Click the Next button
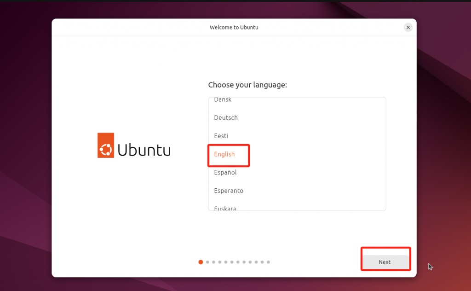This screenshot has height=291, width=471. click(x=385, y=262)
